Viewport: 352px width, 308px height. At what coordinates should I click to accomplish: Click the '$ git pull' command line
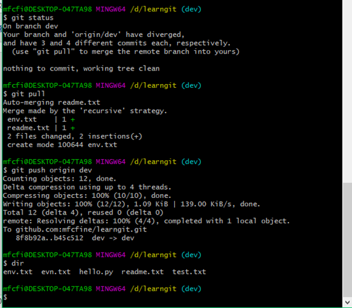coord(24,94)
